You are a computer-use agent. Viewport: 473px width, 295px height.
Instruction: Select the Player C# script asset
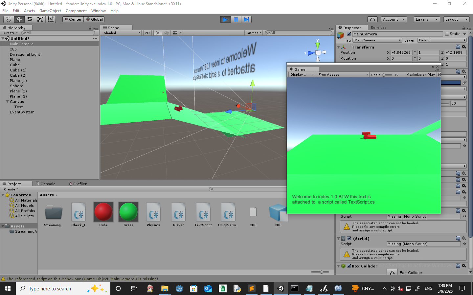[178, 214]
